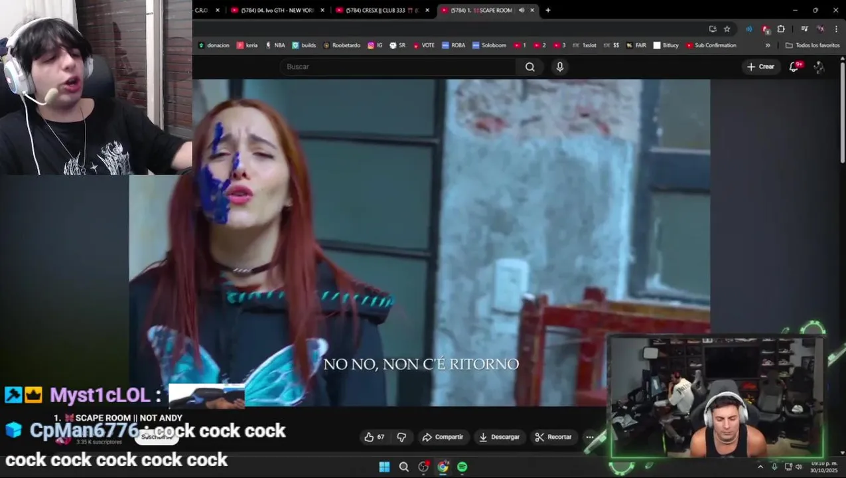Show hidden system tray icons
This screenshot has width=846, height=478.
click(760, 467)
